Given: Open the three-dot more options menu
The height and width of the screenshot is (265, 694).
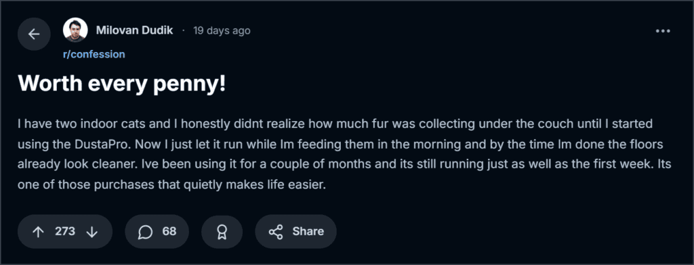Looking at the screenshot, I should tap(663, 31).
